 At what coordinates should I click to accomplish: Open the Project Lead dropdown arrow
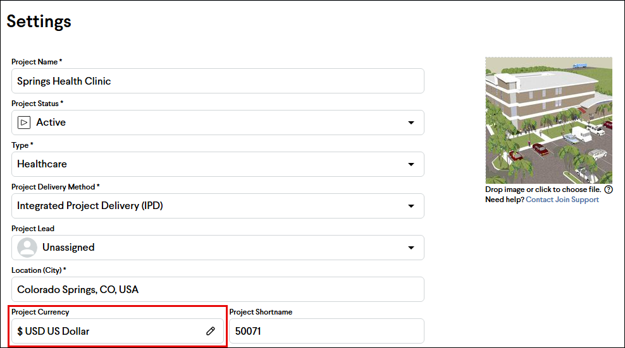pos(411,248)
